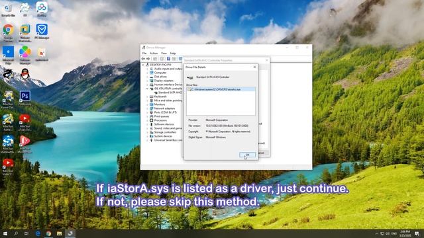The image size is (424, 238).
Task: Select Storage controllers tree item
Action: pos(165,132)
